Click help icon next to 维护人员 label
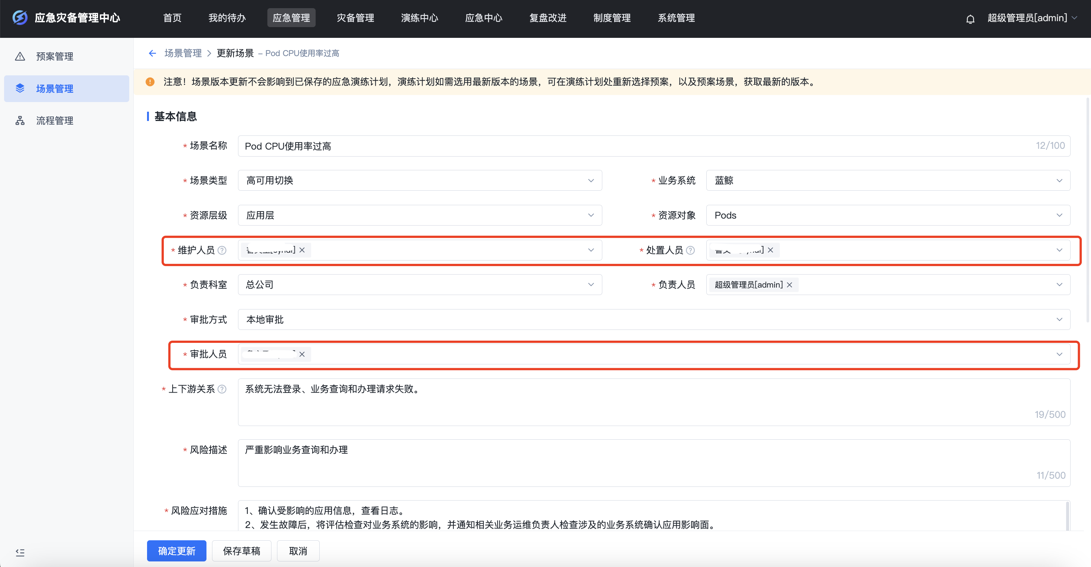Viewport: 1091px width, 567px height. 222,250
